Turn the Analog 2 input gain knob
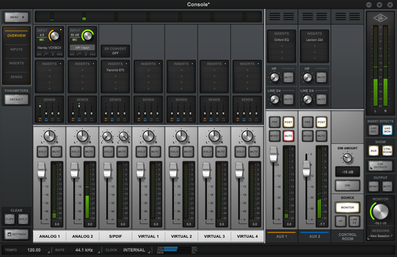This screenshot has height=257, width=397. [x=88, y=36]
